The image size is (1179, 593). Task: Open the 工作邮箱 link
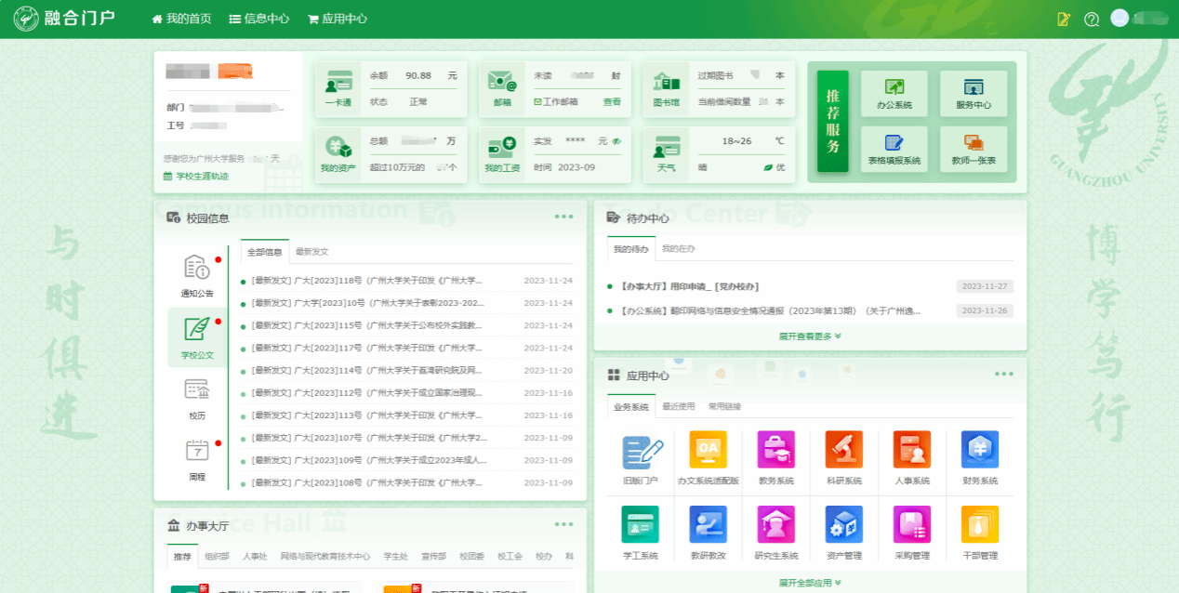pyautogui.click(x=556, y=102)
